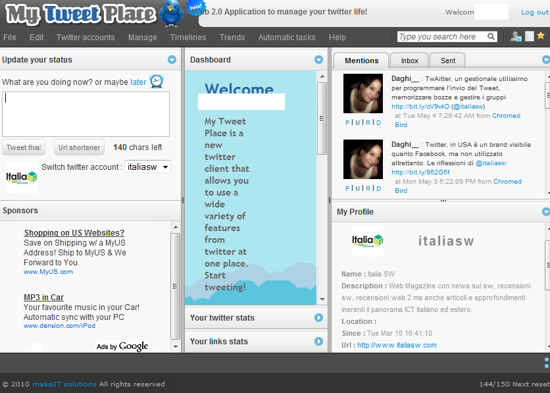Switch to the Inbox tab
Screen dimensions: 550x393
[x=409, y=61]
